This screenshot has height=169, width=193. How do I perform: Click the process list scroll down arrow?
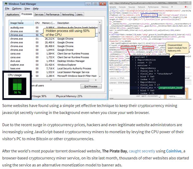tap(100, 76)
